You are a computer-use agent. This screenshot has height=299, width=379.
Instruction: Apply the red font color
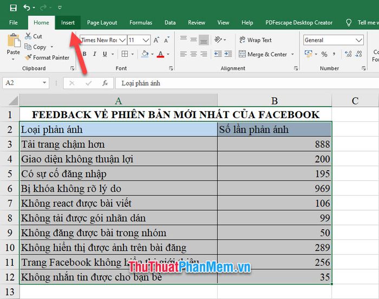(160, 54)
